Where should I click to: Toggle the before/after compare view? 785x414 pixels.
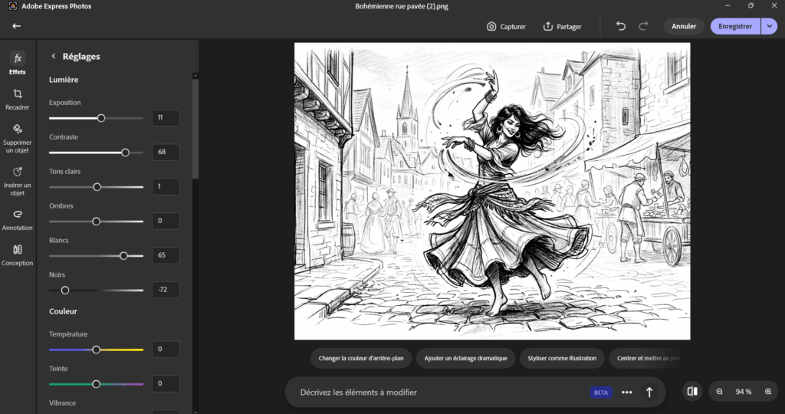[692, 392]
